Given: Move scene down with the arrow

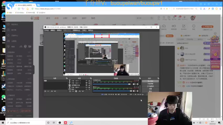Looking at the screenshot, I should pos(55,91).
